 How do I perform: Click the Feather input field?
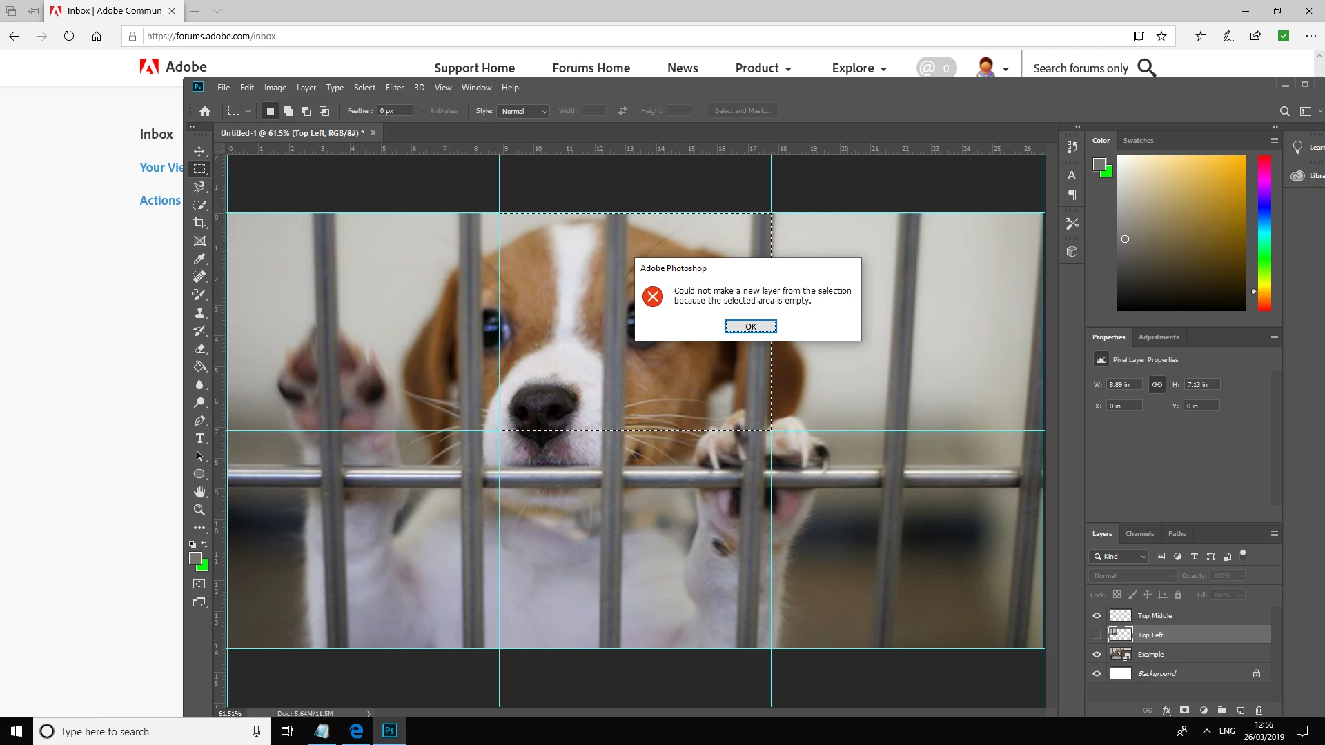pos(395,111)
